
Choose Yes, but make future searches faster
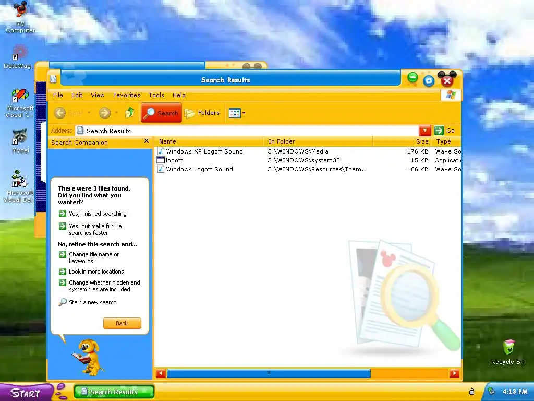point(90,230)
